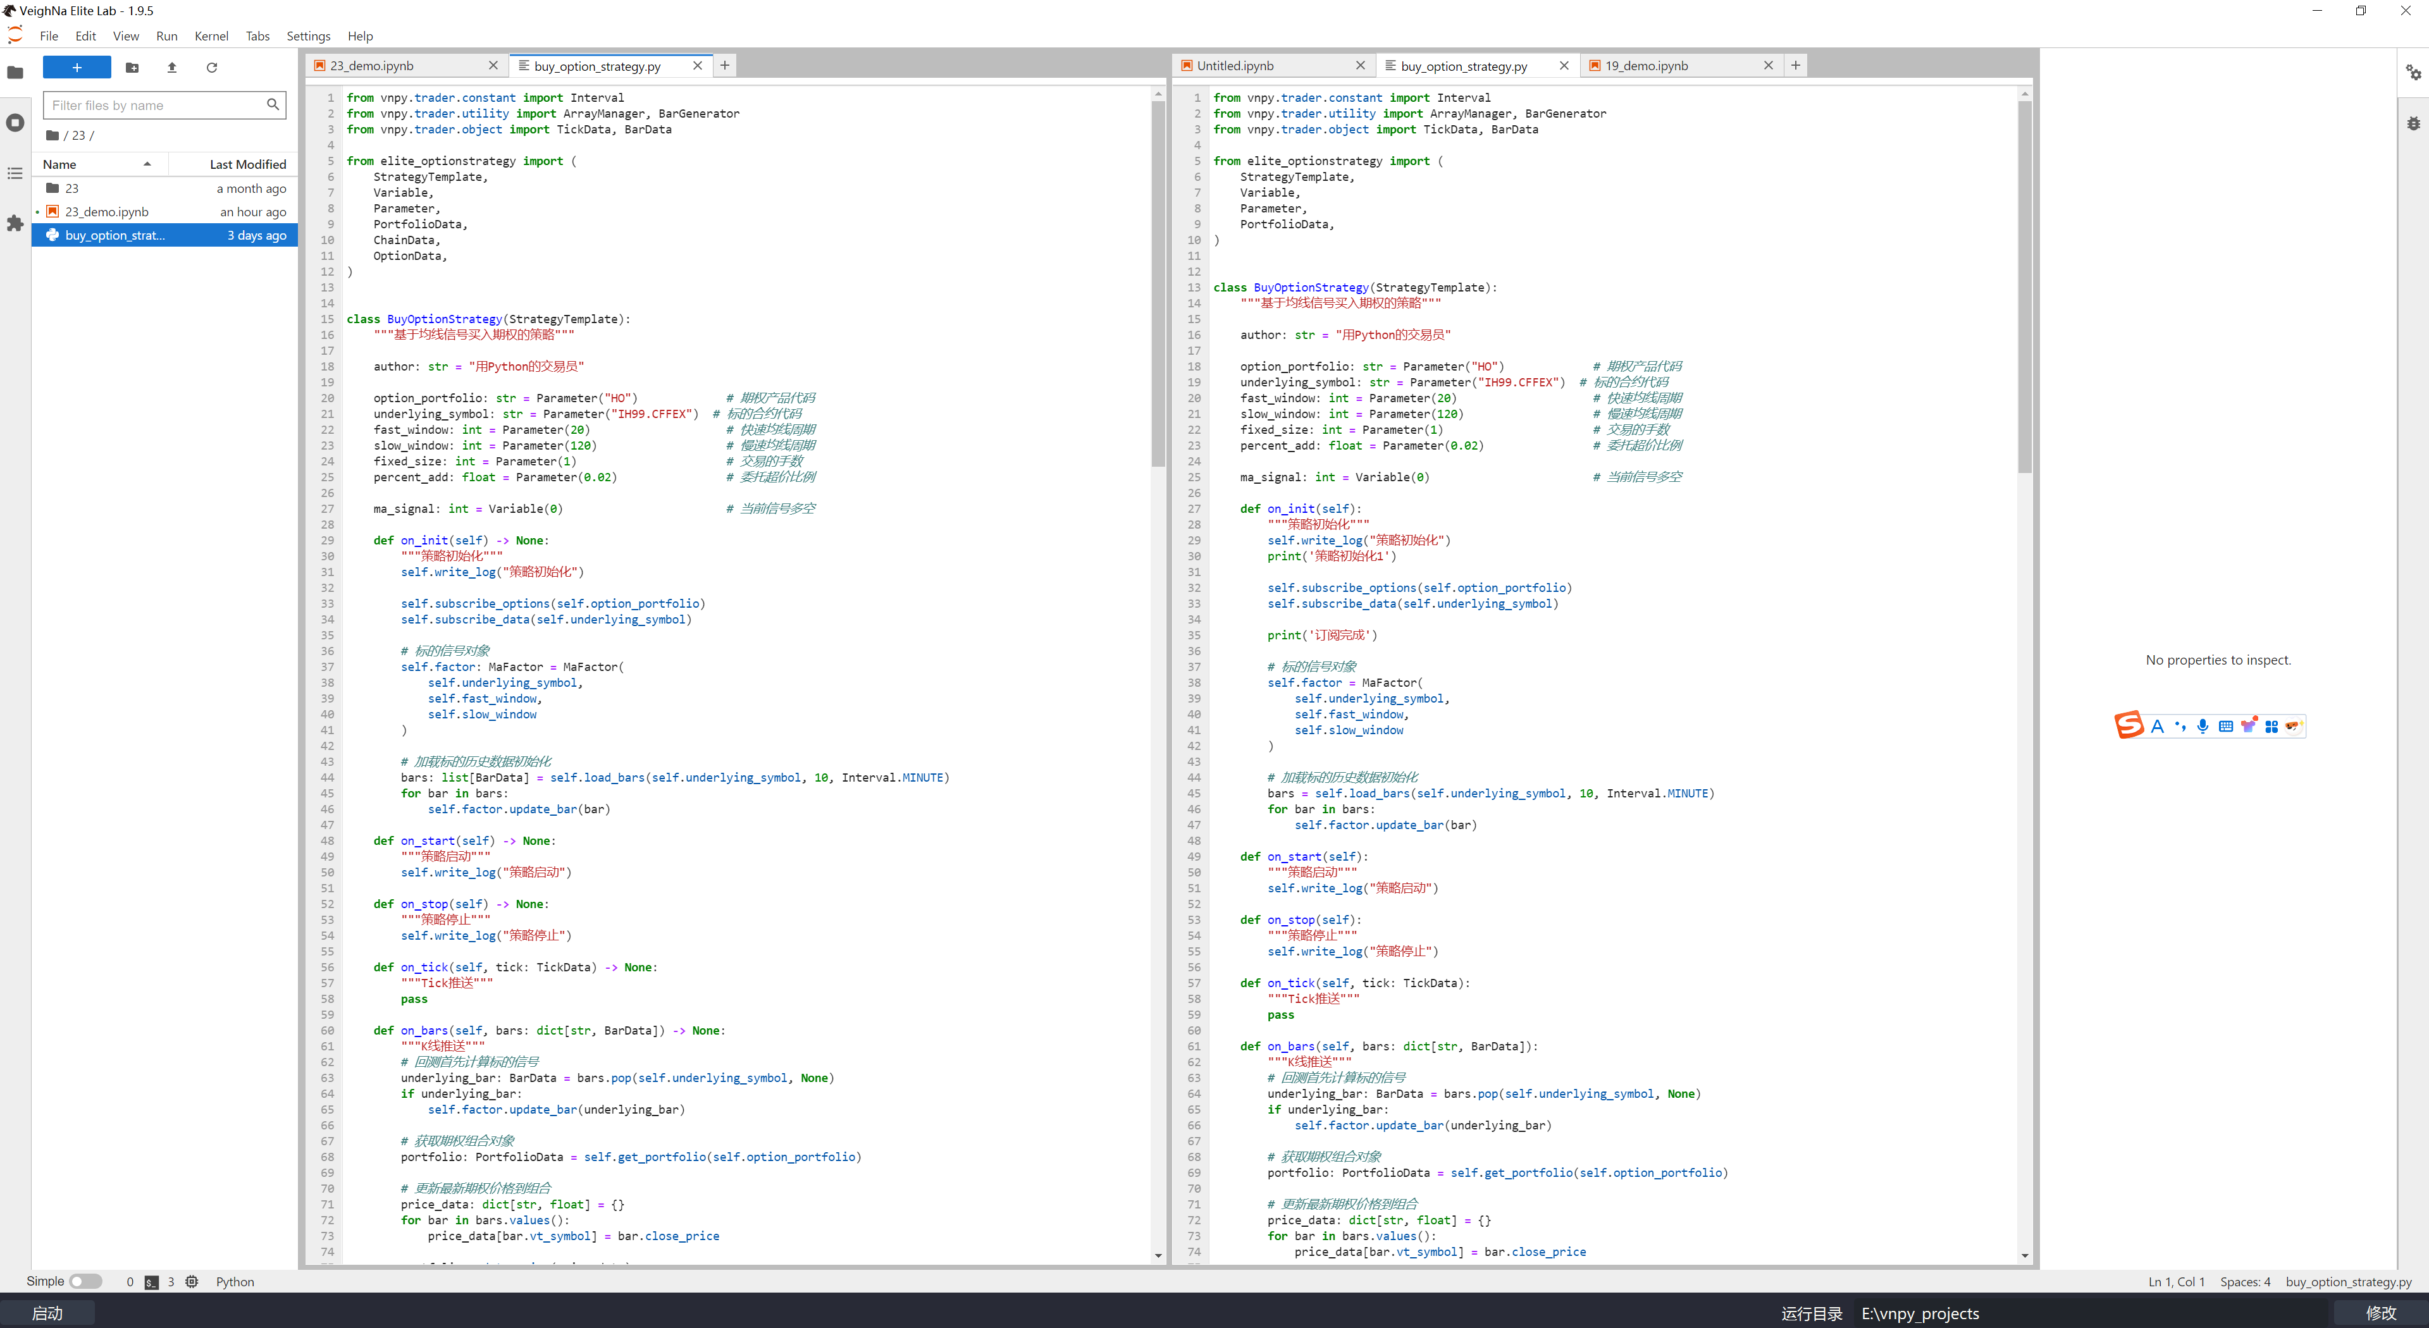Show the table of contents panel
Screen dimensions: 2429x1328
click(x=15, y=173)
